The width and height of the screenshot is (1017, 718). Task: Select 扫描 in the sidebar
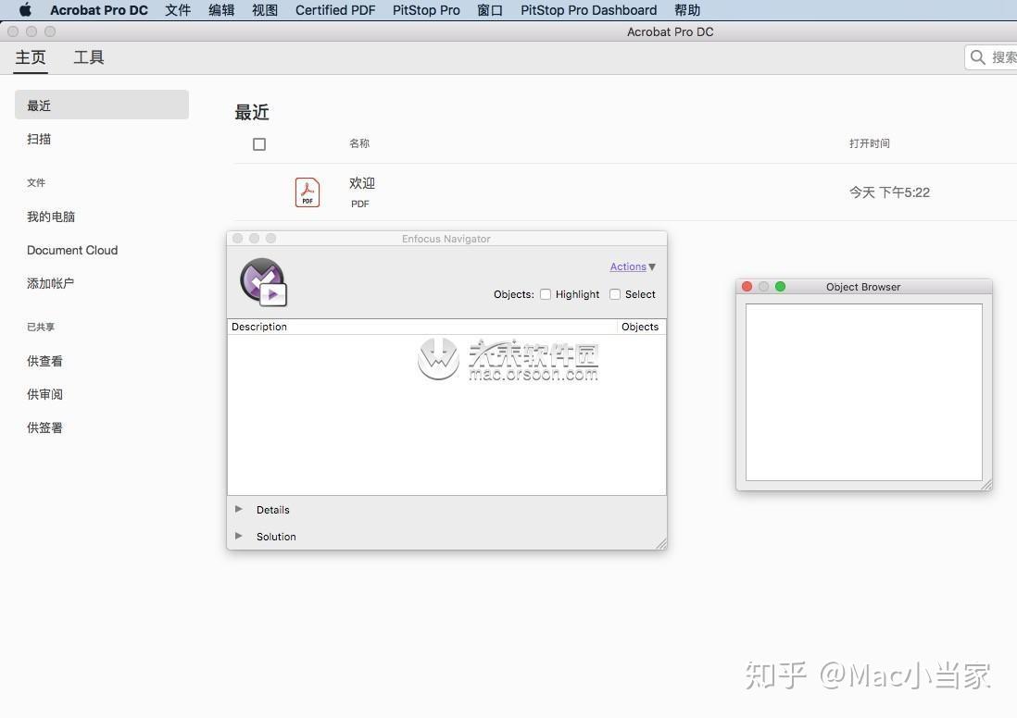coord(38,139)
